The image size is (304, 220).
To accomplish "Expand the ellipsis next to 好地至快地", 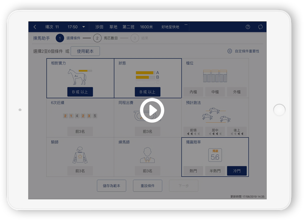I will click(186, 26).
